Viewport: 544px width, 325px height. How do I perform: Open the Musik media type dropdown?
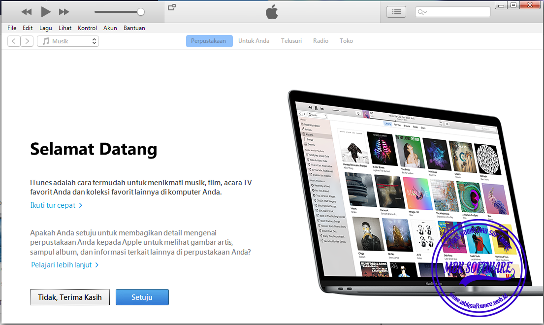tap(68, 41)
